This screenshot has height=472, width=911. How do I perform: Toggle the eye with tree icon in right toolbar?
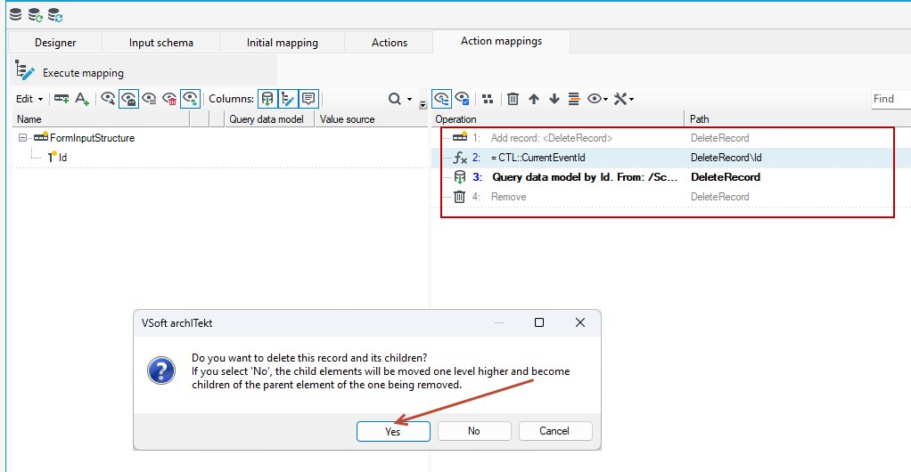[442, 99]
